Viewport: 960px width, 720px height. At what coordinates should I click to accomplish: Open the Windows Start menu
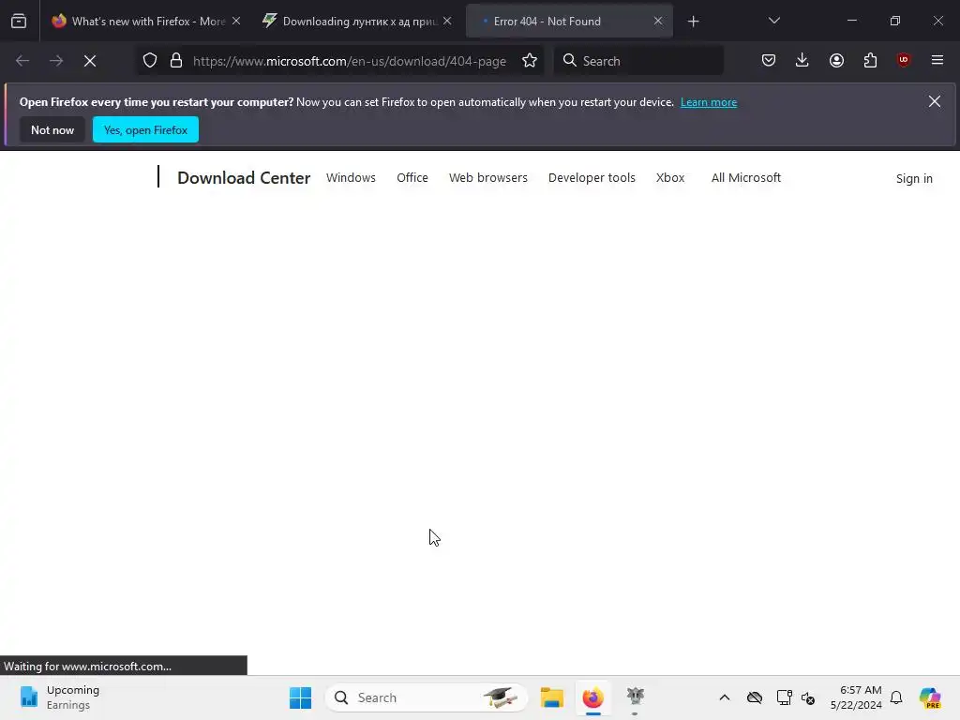click(300, 697)
